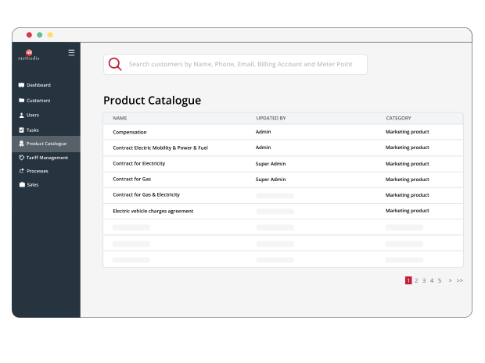485x363 pixels.
Task: Click the Methodia logo
Action: [x=29, y=55]
